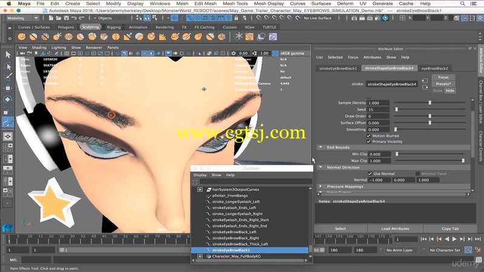Expand the Pressure Mappings section
The image size is (484, 272).
[x=321, y=186]
